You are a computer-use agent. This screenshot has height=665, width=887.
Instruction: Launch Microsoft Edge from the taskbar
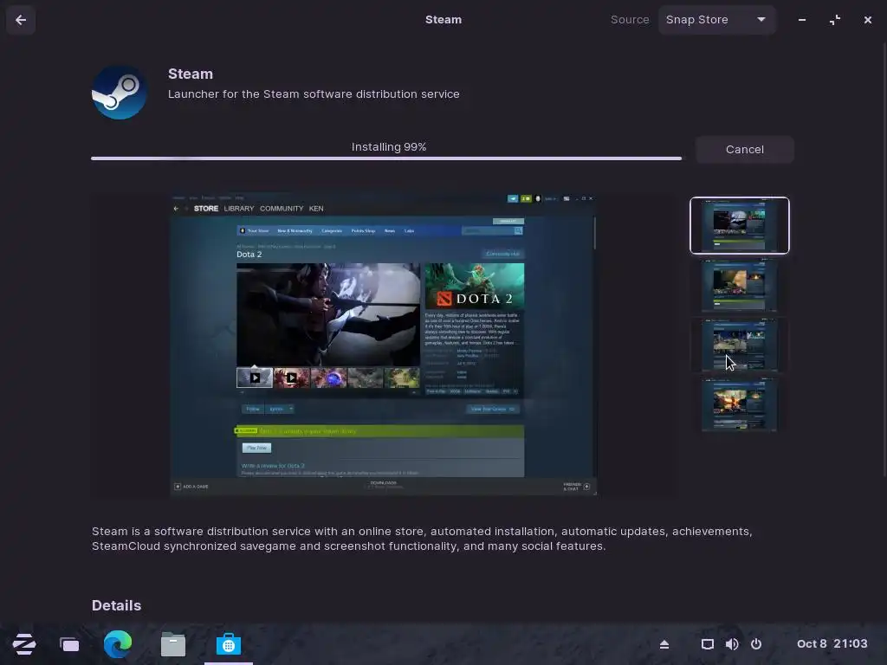click(118, 644)
